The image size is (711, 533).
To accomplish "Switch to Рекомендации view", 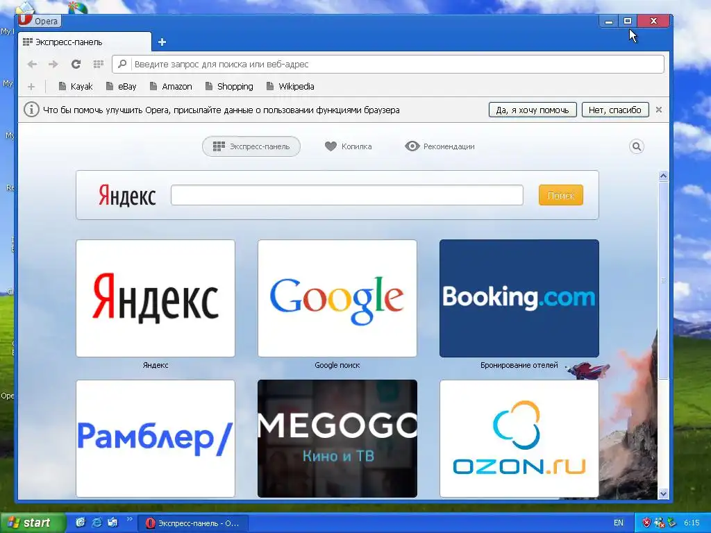I will click(440, 146).
